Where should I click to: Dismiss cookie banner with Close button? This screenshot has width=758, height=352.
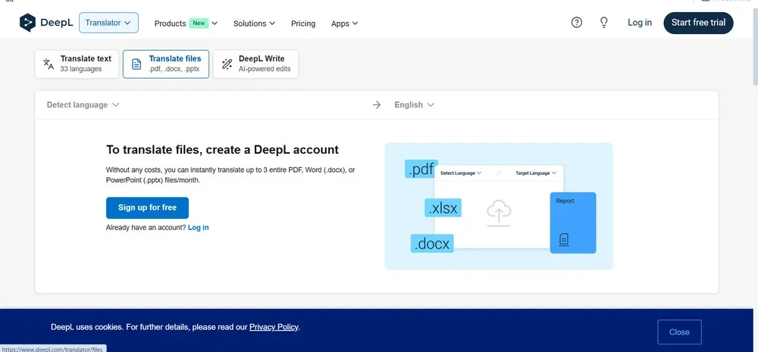click(x=679, y=332)
